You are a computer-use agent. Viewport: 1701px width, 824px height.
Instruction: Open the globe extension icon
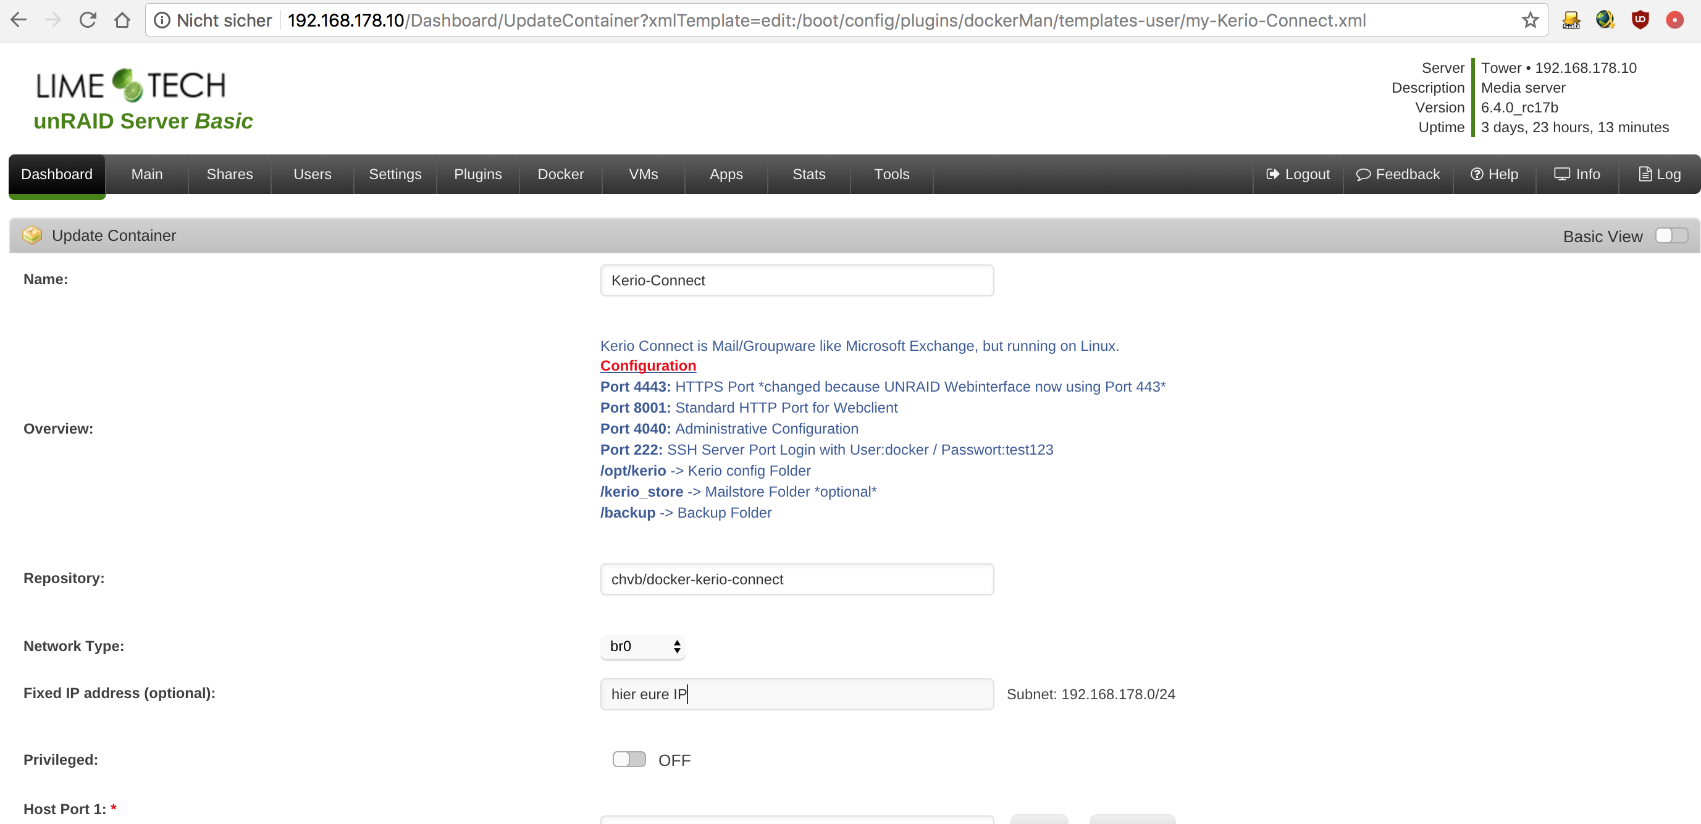pos(1605,20)
